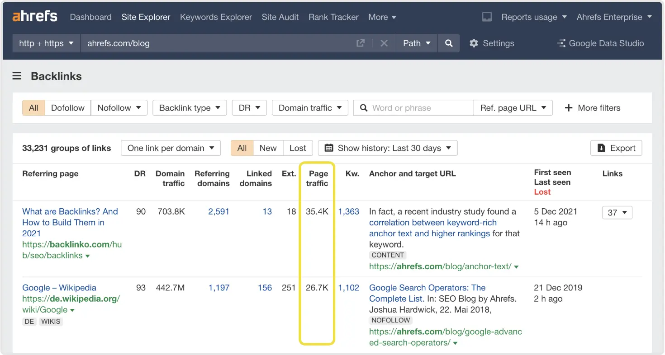Open Google Data Studio
Screen dimensions: 665x355
point(601,43)
